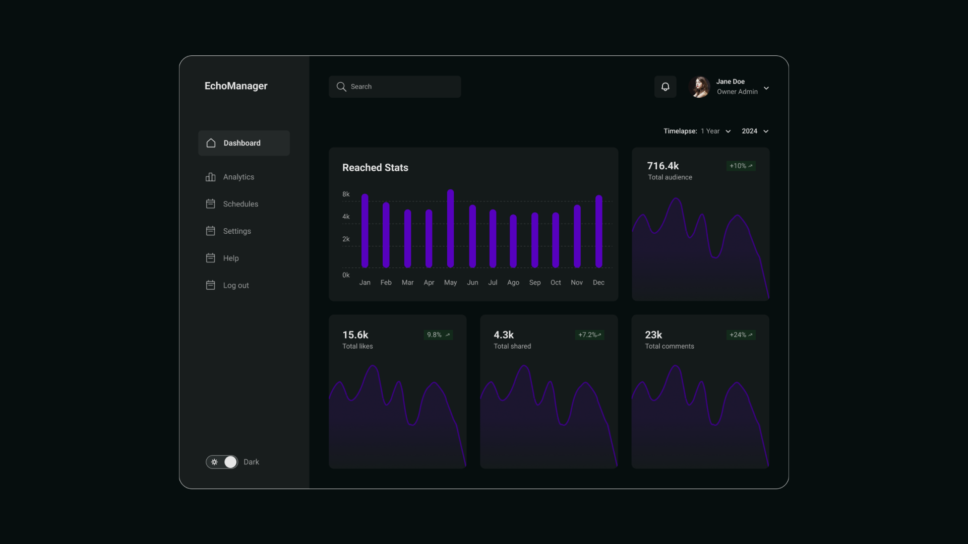Click the notification bell icon

tap(665, 86)
